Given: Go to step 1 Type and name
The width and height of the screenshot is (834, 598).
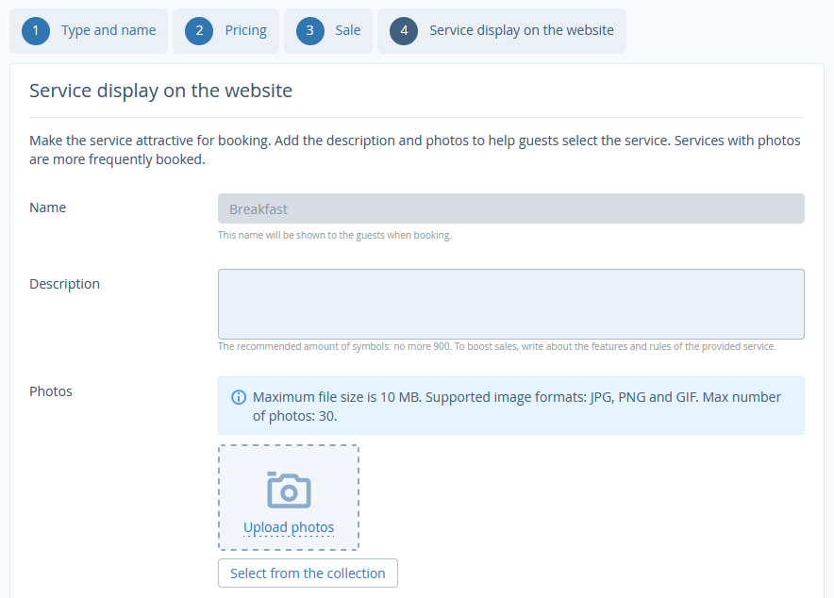Looking at the screenshot, I should (89, 31).
